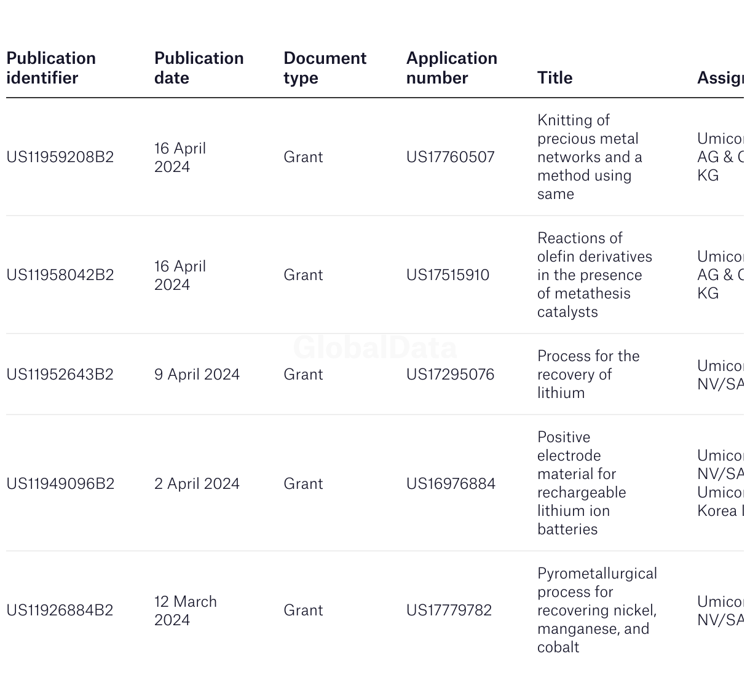The image size is (750, 694).
Task: Select publication identifier US11949096B2
Action: 60,484
